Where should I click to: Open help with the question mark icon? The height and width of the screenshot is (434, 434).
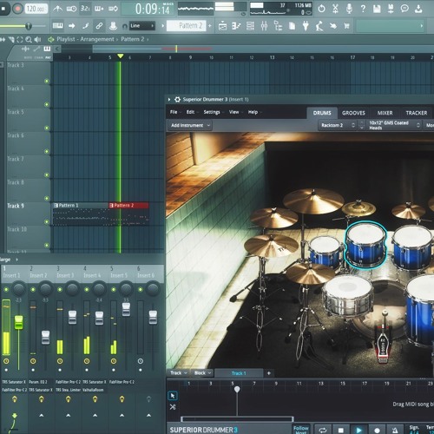click(363, 9)
